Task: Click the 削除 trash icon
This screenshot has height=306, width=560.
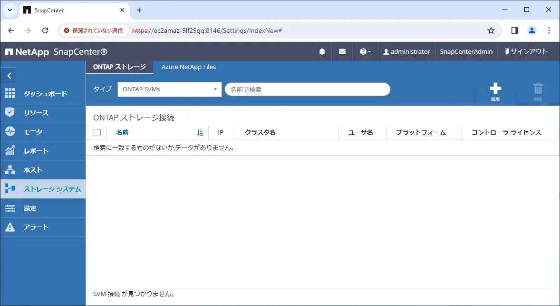Action: click(x=538, y=92)
